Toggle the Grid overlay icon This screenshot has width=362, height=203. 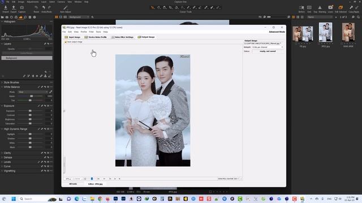309,7
